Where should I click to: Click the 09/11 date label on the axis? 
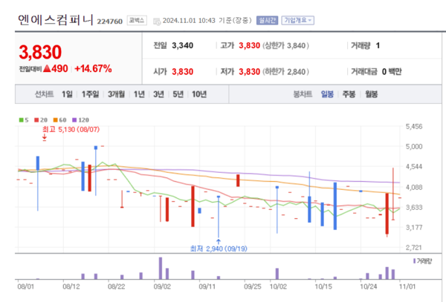(x=207, y=286)
